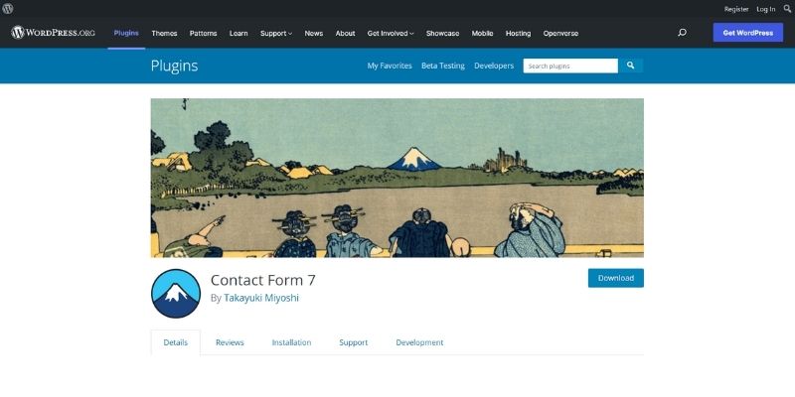795x397 pixels.
Task: Expand the Support dropdown menu
Action: [x=276, y=34]
